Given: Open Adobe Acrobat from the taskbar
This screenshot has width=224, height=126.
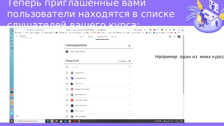Looking at the screenshot, I should tap(74, 121).
